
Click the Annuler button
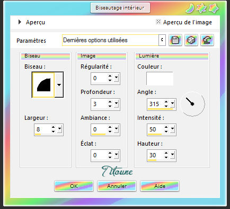click(117, 186)
